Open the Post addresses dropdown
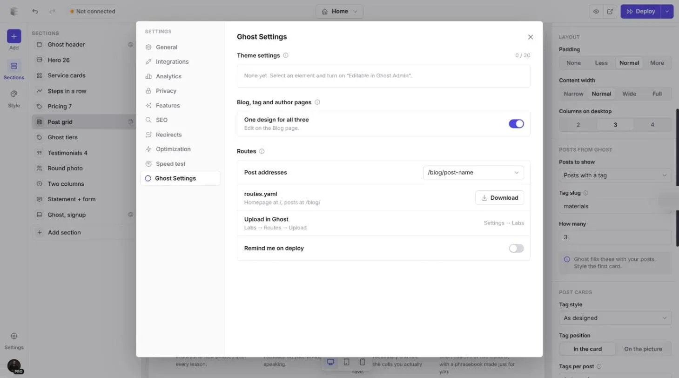The image size is (679, 378). pos(473,173)
